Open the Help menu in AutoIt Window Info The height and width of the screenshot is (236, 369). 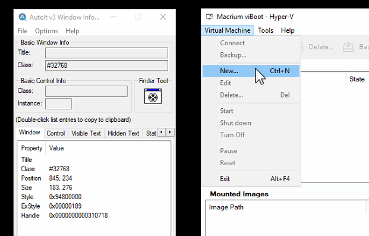[x=72, y=31]
